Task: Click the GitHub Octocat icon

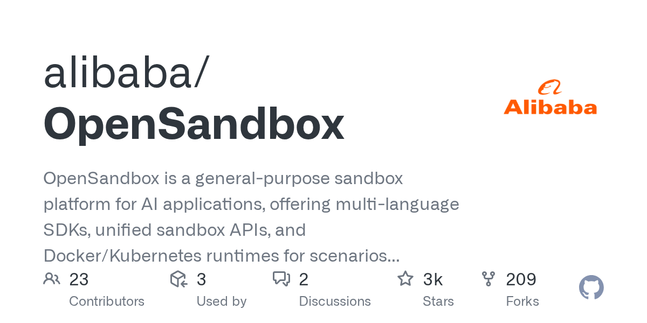Action: click(x=591, y=287)
